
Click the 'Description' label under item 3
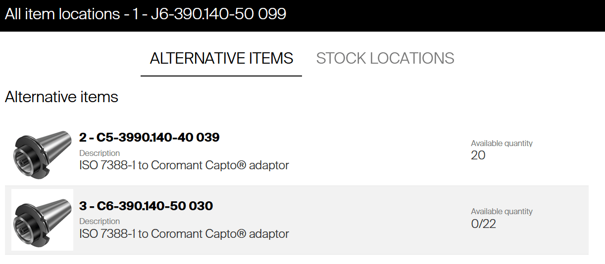click(100, 221)
